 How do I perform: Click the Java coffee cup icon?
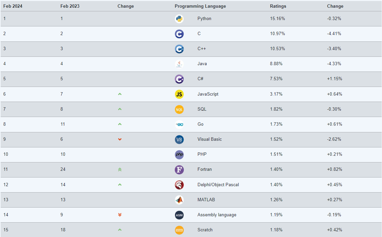(x=179, y=64)
